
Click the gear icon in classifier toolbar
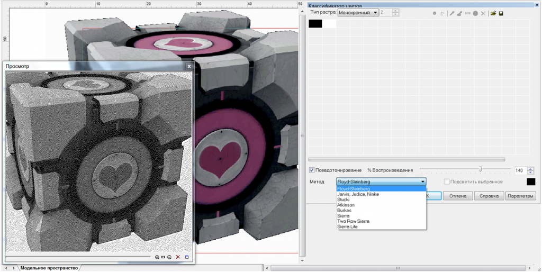point(435,13)
